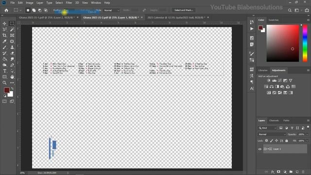This screenshot has height=175, width=311.
Task: Delete layer with trash icon
Action: (x=303, y=172)
